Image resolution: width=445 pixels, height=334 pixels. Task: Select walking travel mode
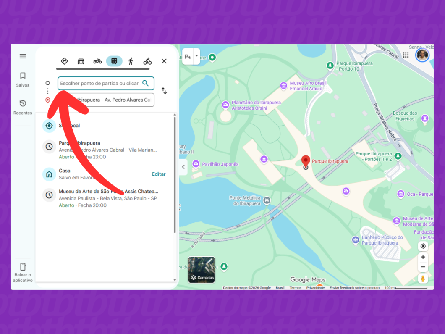131,61
